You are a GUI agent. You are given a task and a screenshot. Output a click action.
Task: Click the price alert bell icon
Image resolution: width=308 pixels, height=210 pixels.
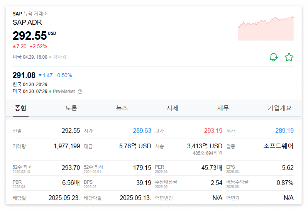[274, 57]
